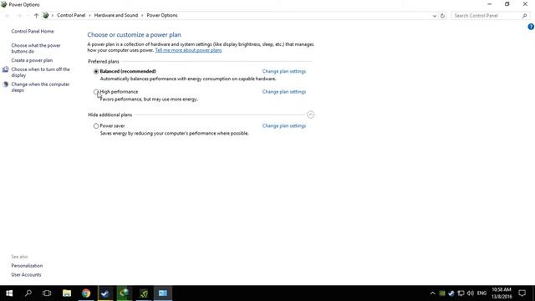Open Task View
535x301 pixels.
click(47, 293)
